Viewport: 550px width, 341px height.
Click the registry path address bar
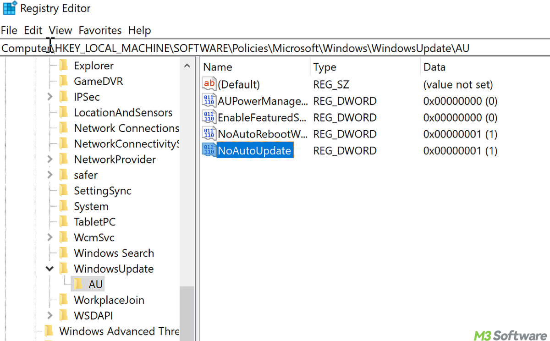[x=275, y=48]
